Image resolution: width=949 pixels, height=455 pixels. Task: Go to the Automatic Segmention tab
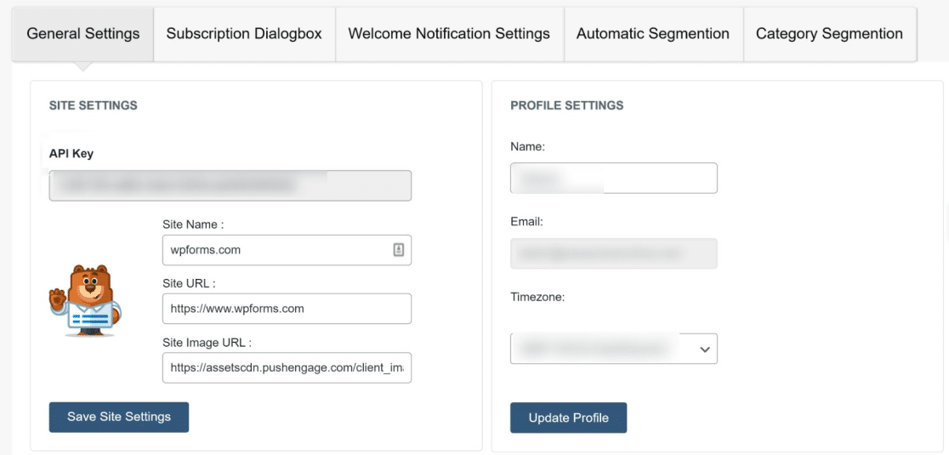tap(652, 35)
